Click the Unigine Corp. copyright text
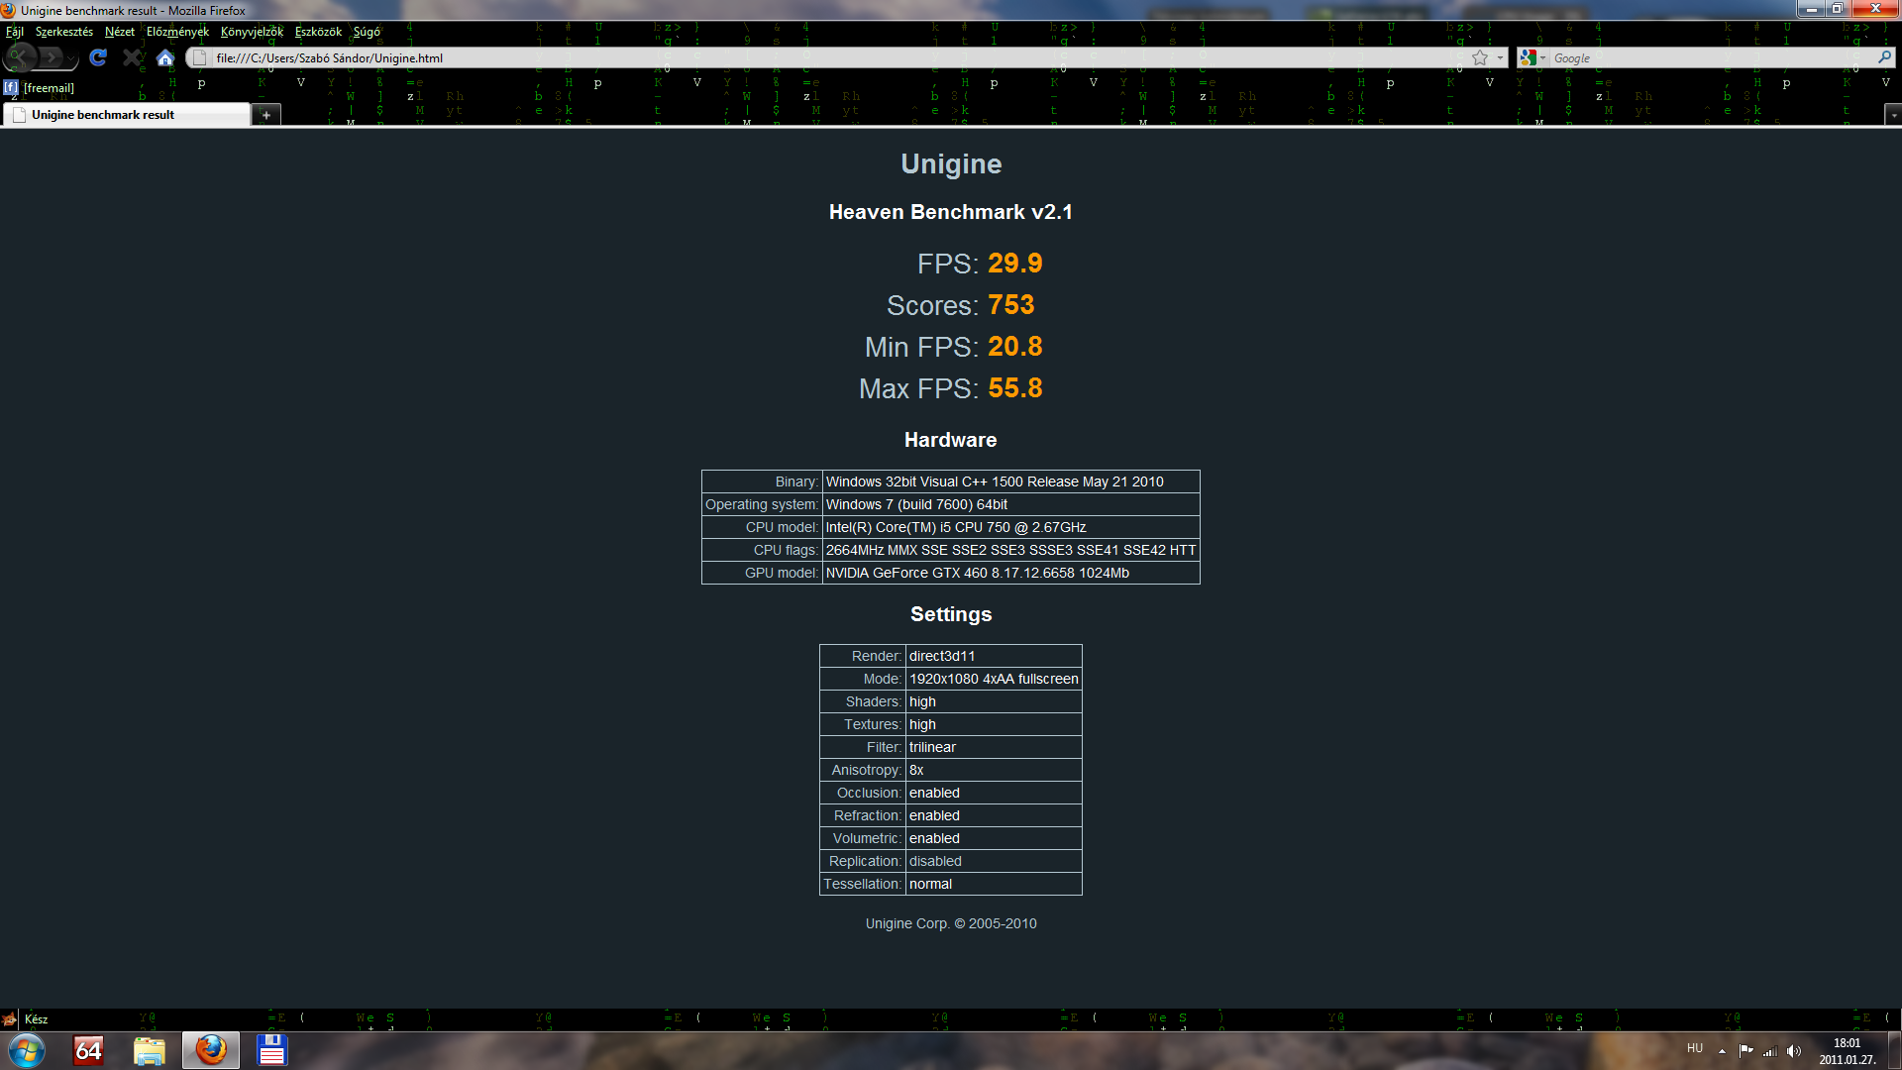This screenshot has height=1070, width=1902. (951, 923)
